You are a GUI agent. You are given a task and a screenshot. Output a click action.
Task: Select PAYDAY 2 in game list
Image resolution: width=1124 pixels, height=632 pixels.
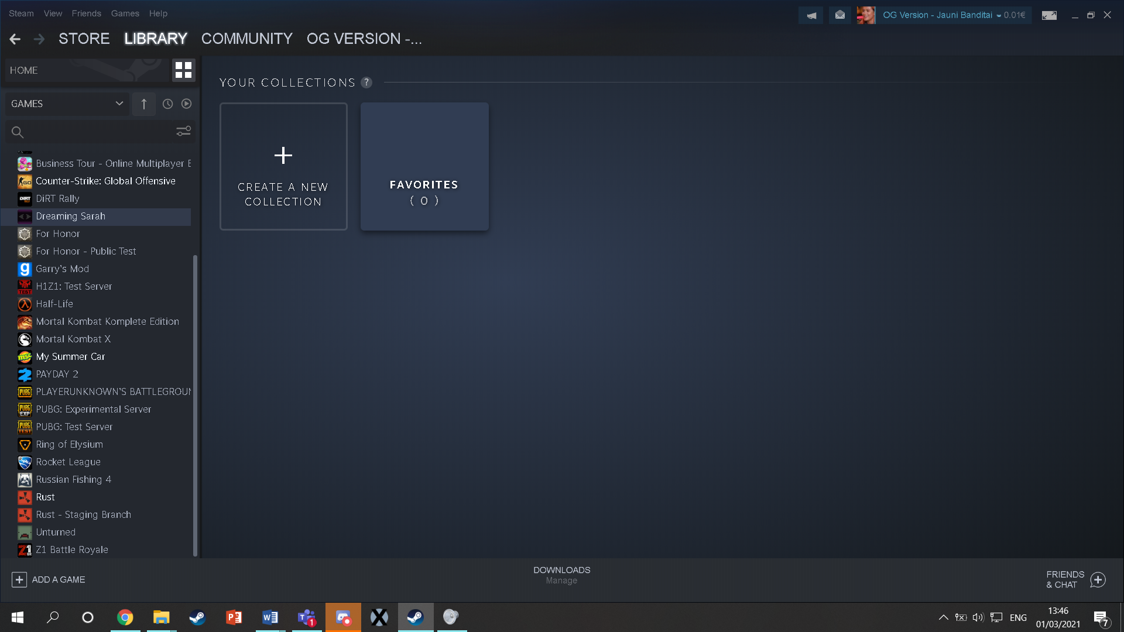[x=57, y=374]
